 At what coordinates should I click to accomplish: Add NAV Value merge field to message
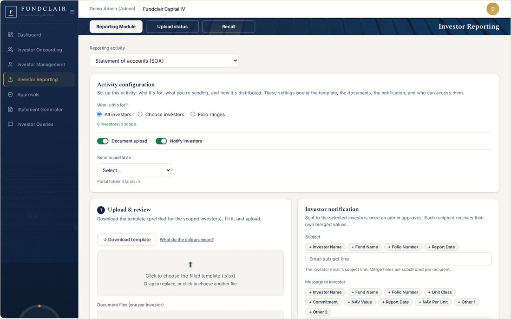(360, 302)
